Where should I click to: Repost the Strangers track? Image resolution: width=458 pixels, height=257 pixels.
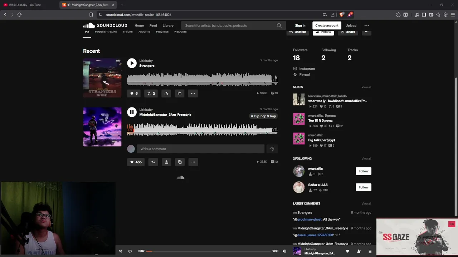point(151,94)
